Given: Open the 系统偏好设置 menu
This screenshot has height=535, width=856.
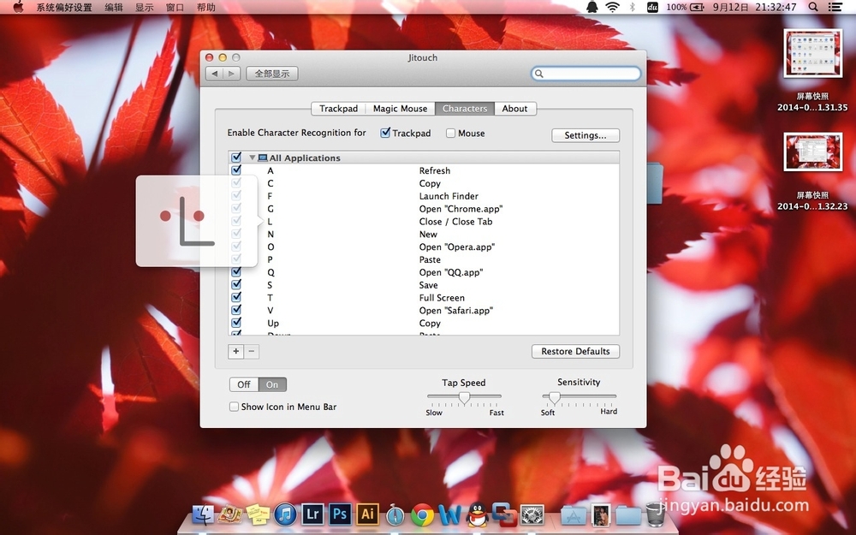Looking at the screenshot, I should [x=64, y=7].
